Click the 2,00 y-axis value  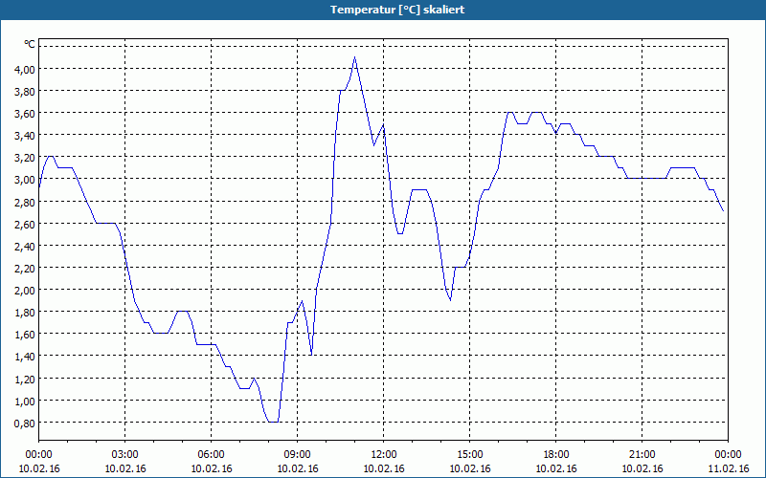pos(25,291)
